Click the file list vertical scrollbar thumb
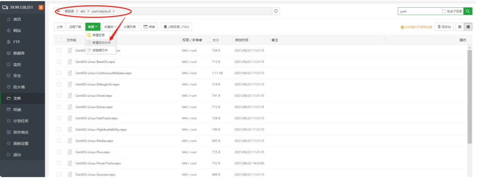477x178 pixels. pyautogui.click(x=470, y=97)
